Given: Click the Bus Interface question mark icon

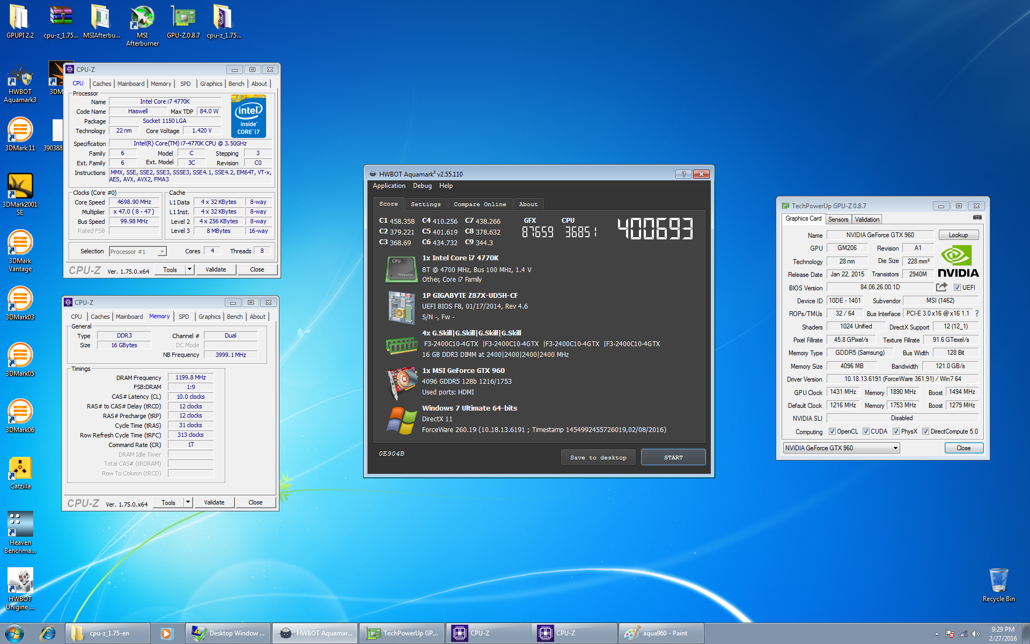Looking at the screenshot, I should click(976, 313).
